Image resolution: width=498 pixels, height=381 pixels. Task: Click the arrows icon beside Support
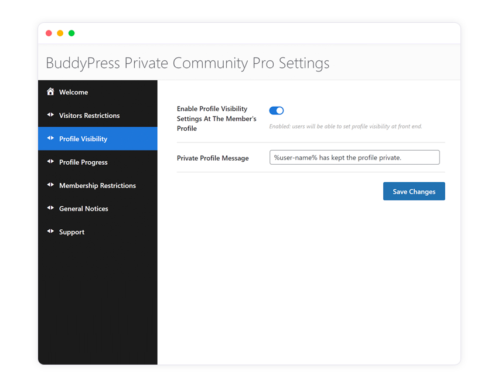pos(50,231)
